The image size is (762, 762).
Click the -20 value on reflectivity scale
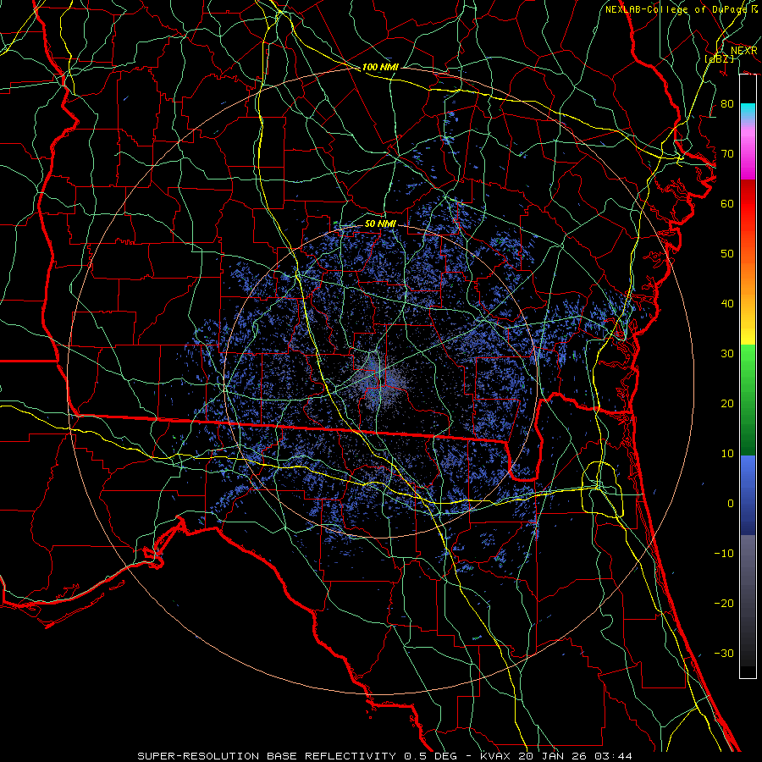pos(724,603)
